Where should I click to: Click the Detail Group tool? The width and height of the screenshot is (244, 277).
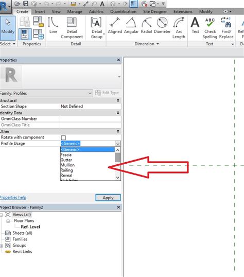(x=97, y=28)
